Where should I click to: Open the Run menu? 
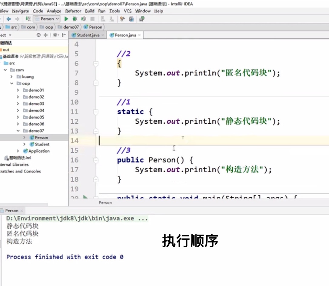(102, 11)
